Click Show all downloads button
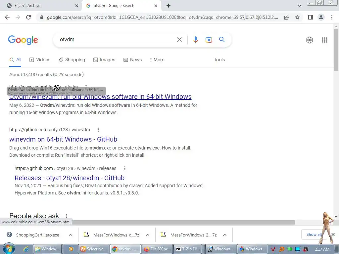Viewport: 339px width, 254px height. pyautogui.click(x=314, y=234)
